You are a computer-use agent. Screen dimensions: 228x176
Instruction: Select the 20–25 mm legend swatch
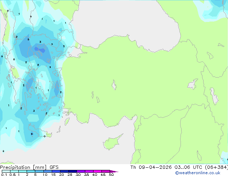point(64,171)
